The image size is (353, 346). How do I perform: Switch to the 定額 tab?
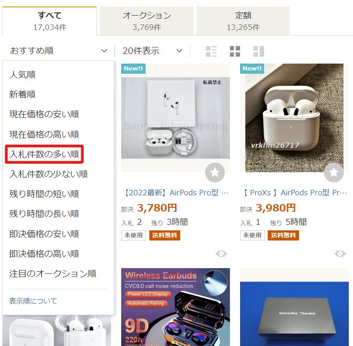pos(243,21)
